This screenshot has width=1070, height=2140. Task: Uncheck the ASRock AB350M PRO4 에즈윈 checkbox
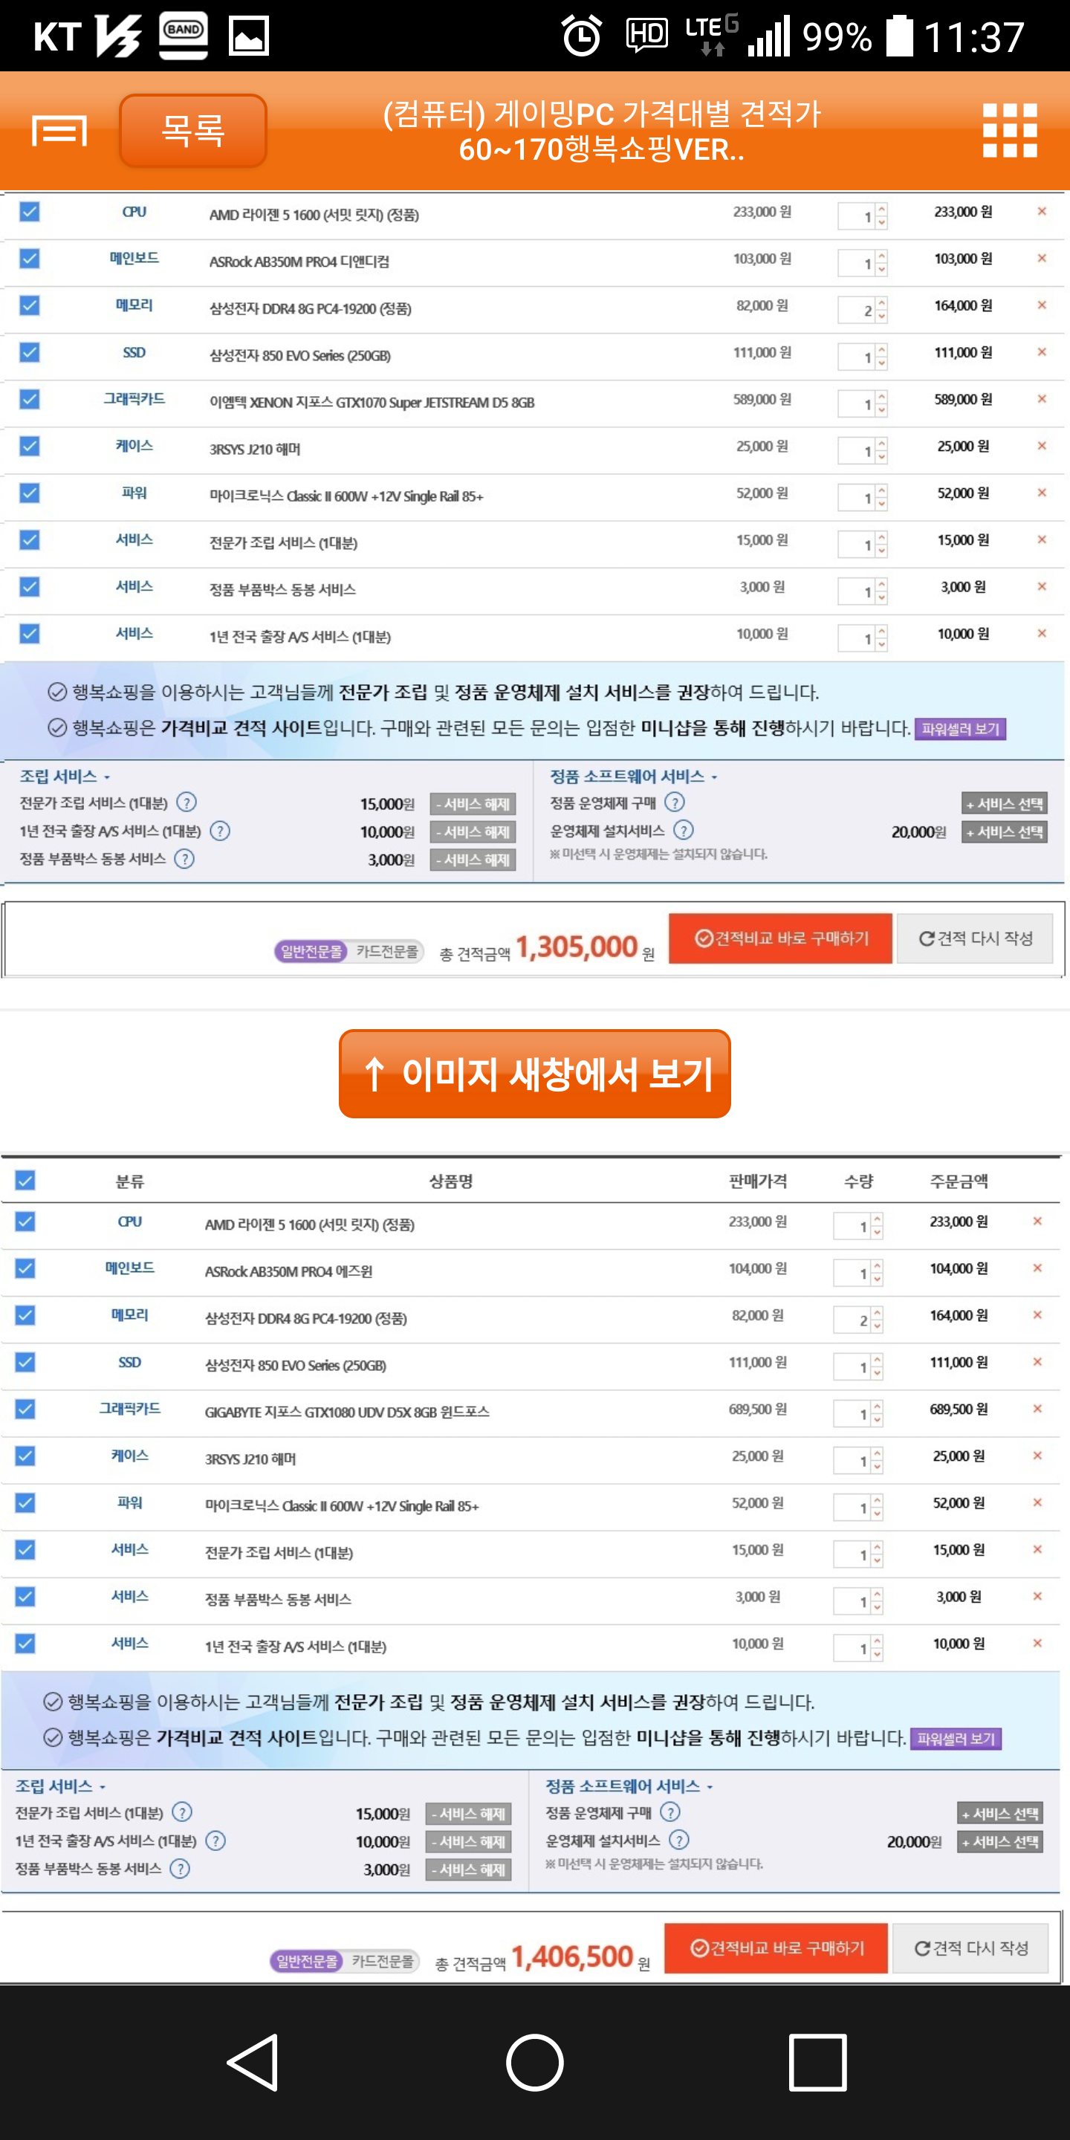pos(25,1268)
